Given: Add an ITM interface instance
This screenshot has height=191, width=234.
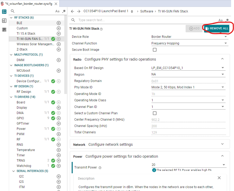Looking at the screenshot, I should coord(59,187).
